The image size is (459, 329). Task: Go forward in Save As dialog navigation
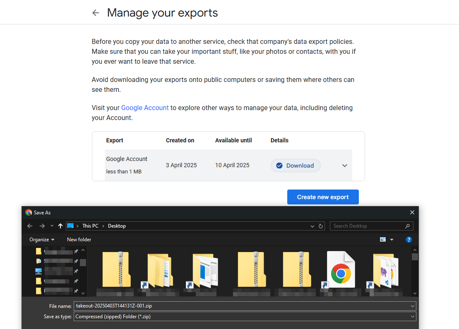pyautogui.click(x=42, y=226)
